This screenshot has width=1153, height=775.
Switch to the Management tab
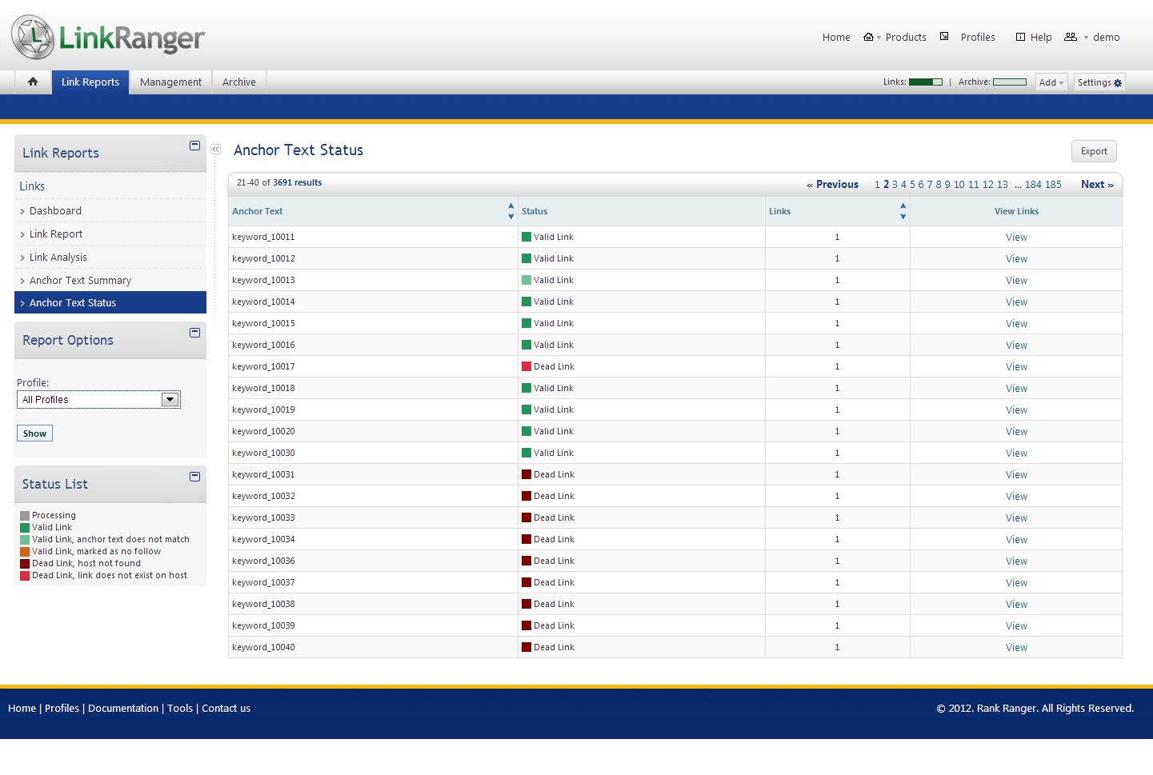(x=170, y=82)
